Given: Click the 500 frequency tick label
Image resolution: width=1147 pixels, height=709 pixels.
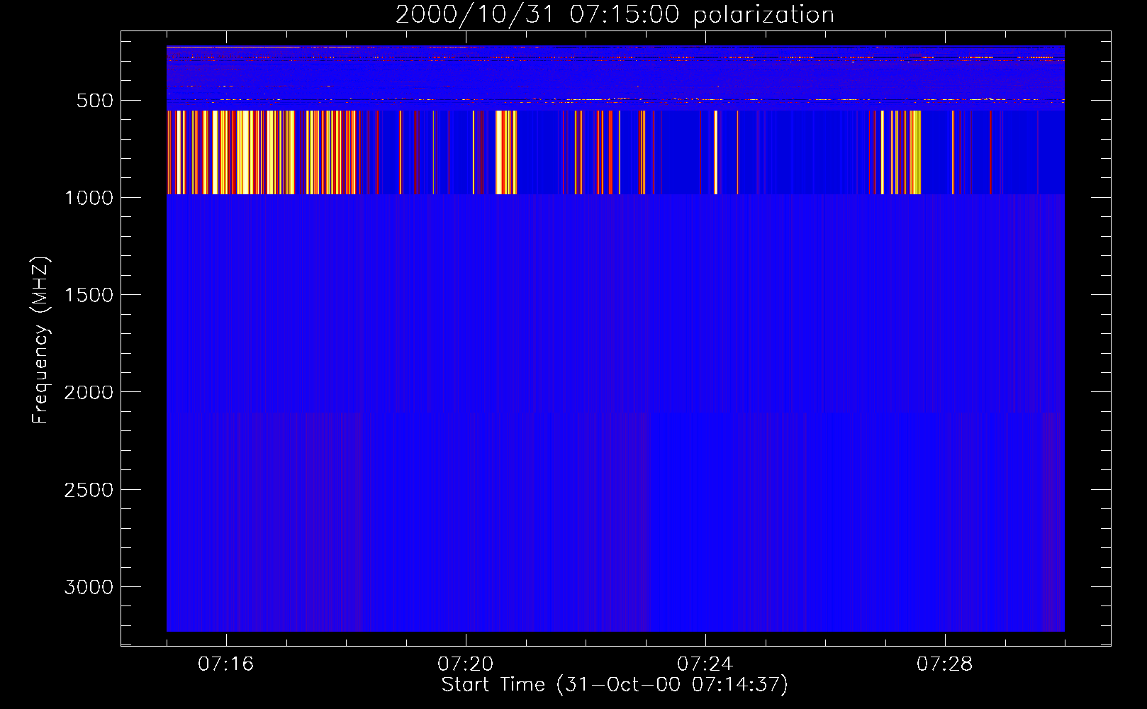Looking at the screenshot, I should (x=95, y=101).
